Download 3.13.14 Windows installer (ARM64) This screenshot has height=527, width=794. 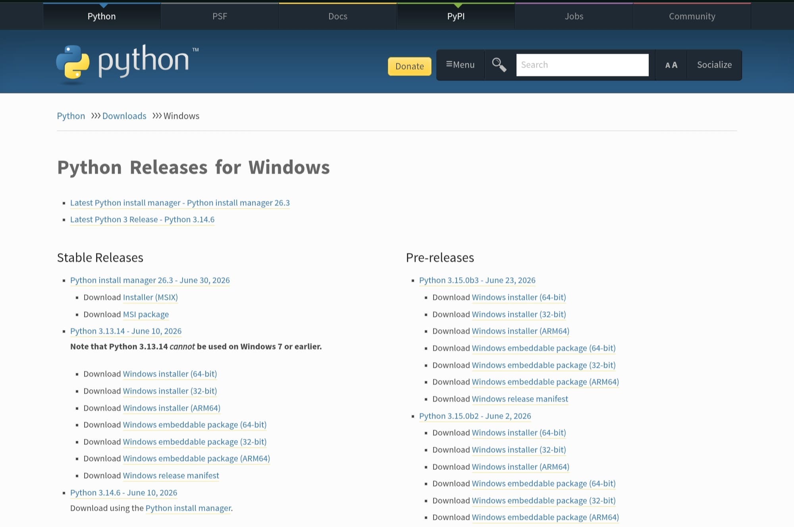[172, 408]
